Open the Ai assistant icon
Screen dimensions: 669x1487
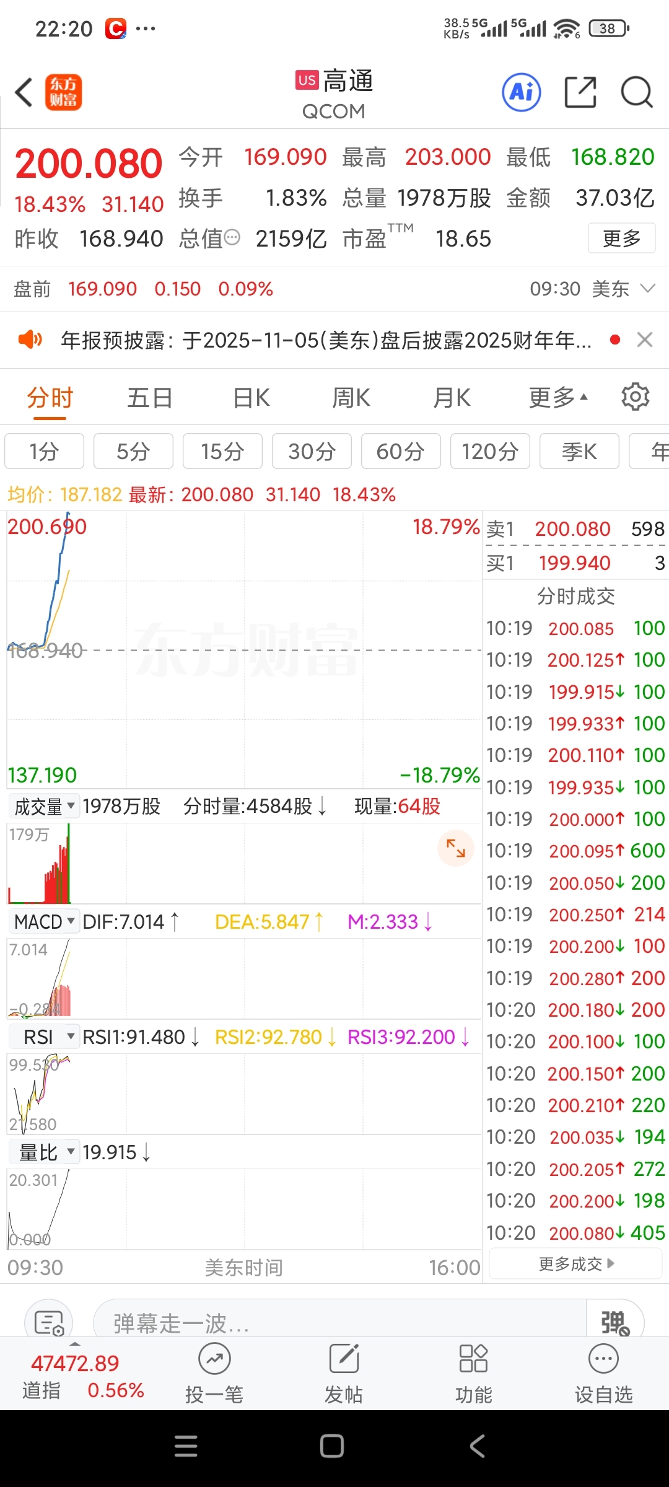(x=522, y=93)
